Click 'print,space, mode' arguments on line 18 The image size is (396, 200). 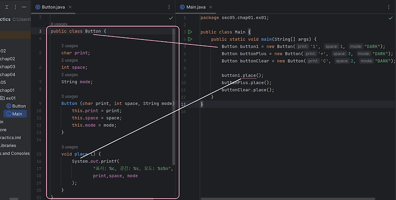tap(115, 176)
